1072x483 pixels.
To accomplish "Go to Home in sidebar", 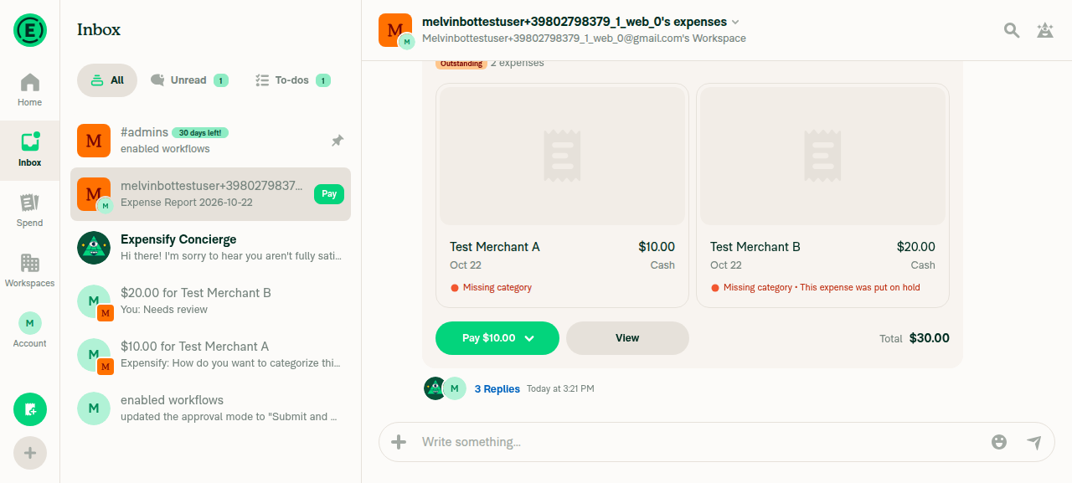I will point(30,90).
